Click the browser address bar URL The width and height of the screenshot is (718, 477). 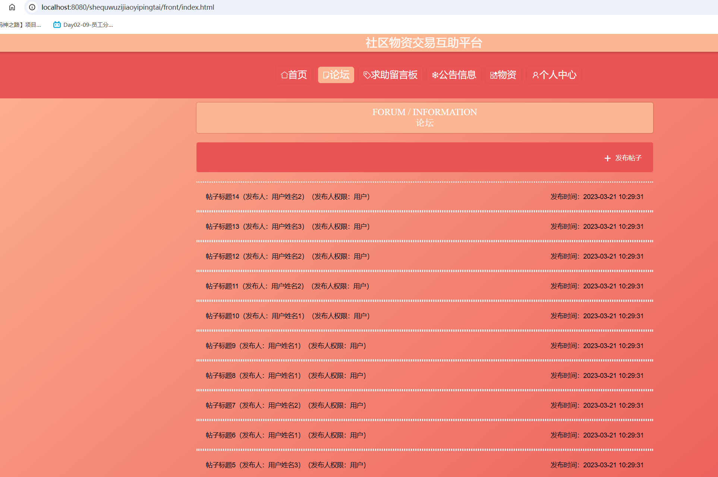pos(127,7)
